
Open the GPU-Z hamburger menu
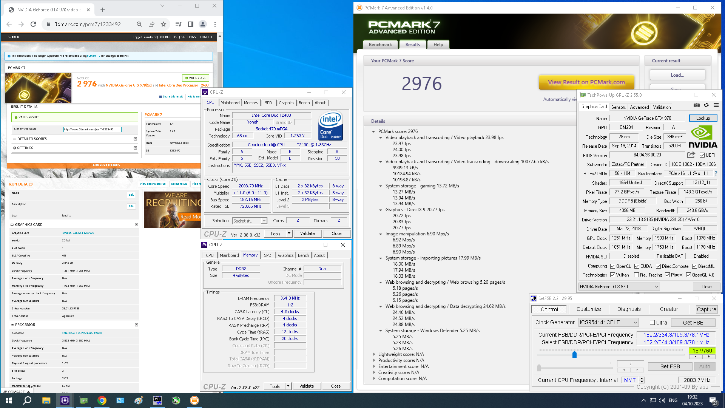click(x=716, y=105)
